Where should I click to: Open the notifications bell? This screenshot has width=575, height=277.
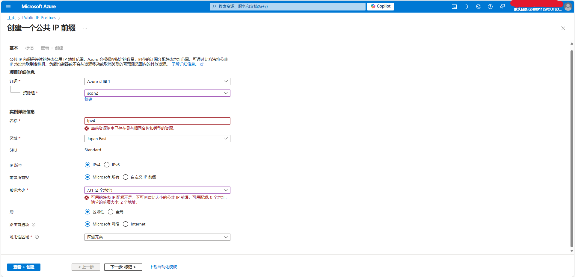(466, 7)
